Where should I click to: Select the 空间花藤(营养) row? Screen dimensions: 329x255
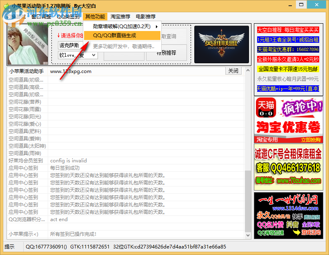126,102
